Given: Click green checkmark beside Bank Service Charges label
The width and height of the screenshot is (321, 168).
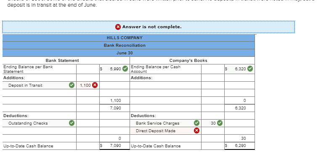Looking at the screenshot, I should pos(196,123).
